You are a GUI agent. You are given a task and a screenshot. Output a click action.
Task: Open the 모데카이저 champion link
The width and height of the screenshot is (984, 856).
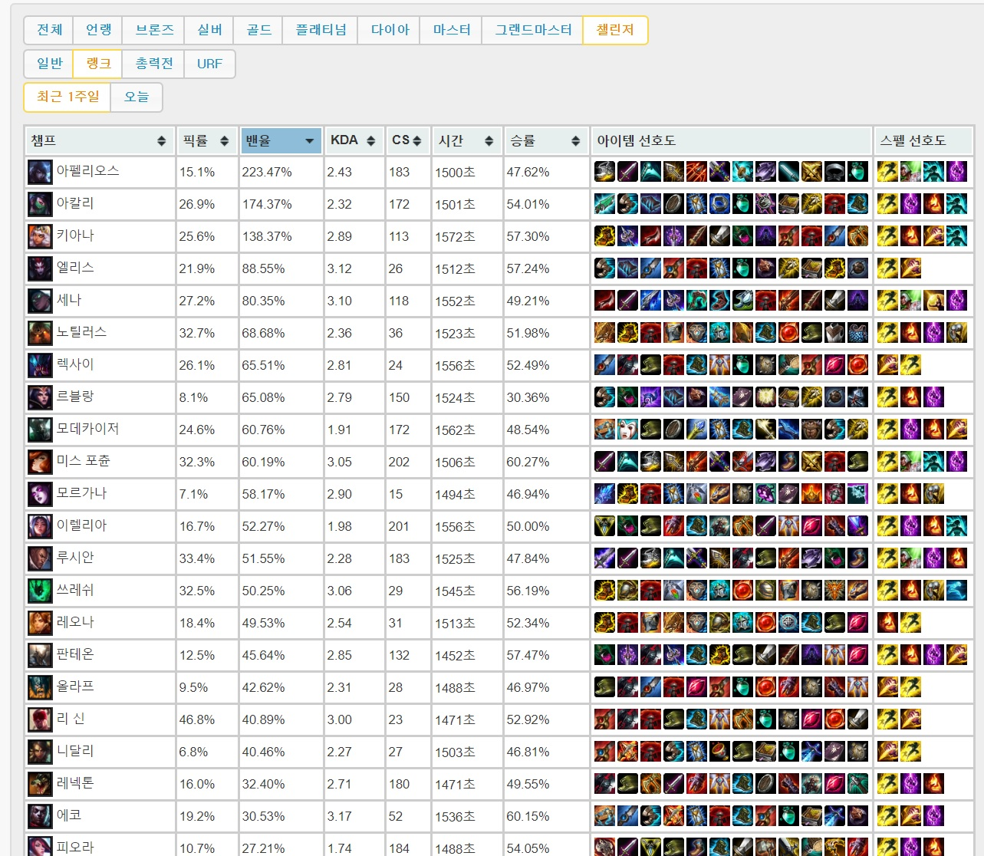(87, 429)
